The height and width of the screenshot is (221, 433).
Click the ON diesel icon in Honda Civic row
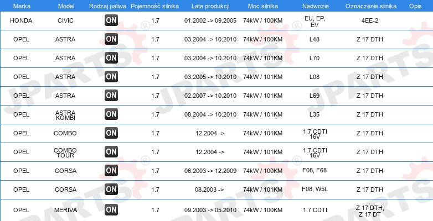point(111,20)
